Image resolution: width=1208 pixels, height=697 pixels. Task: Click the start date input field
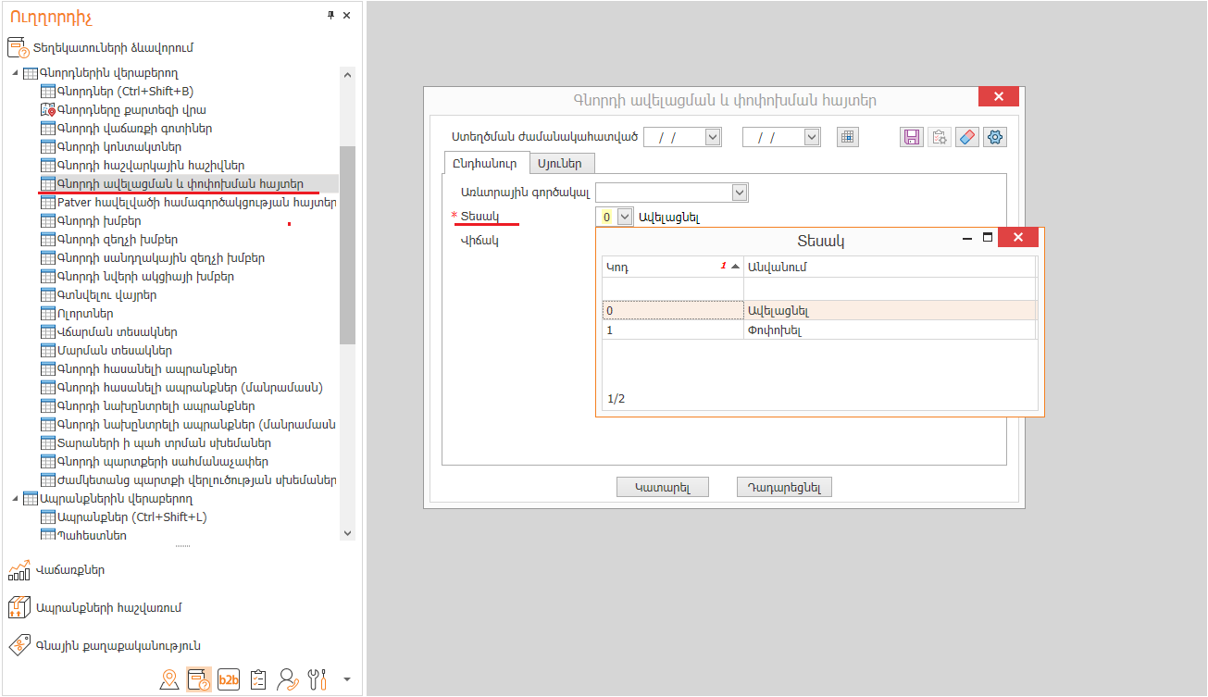point(674,137)
